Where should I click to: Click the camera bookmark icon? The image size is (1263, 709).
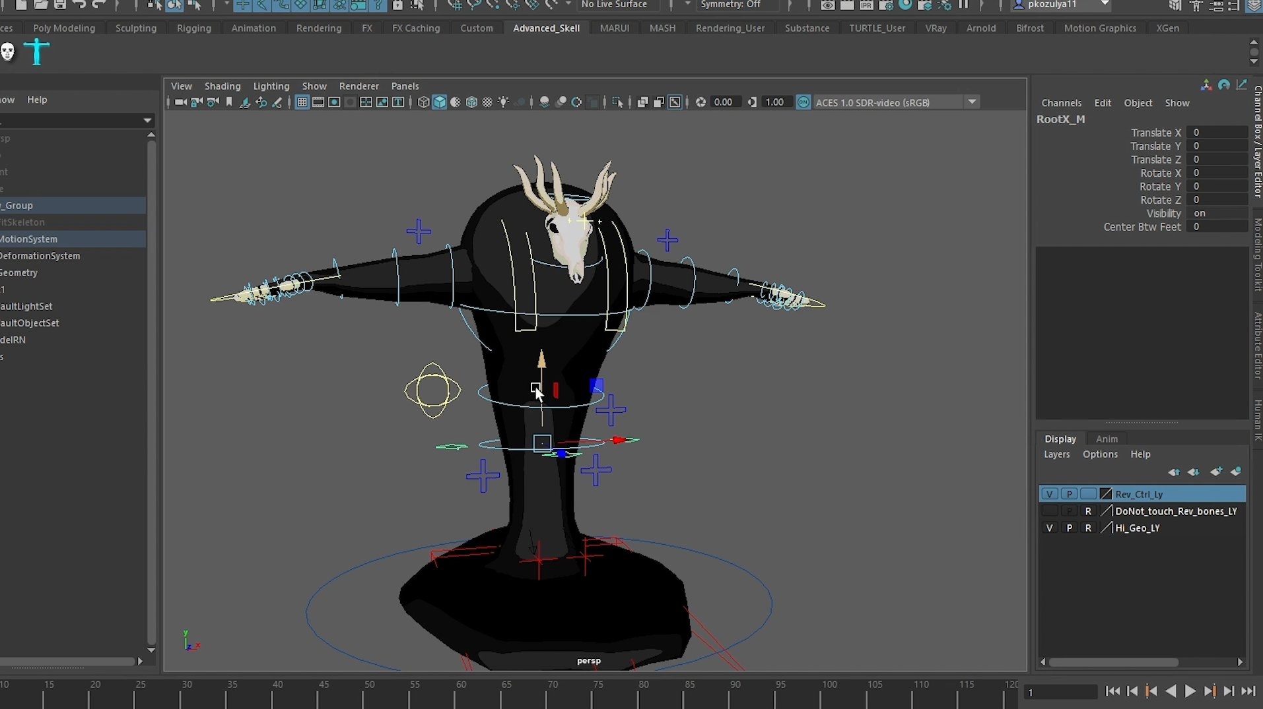(229, 102)
